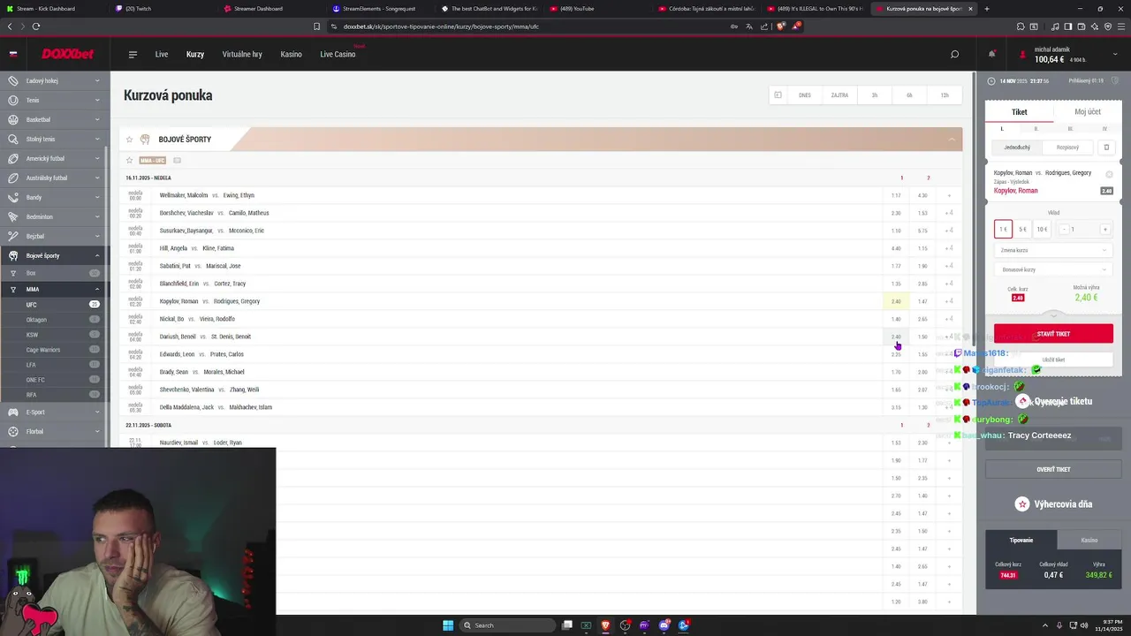Click the user profile avatar icon
This screenshot has width=1131, height=636.
click(1023, 54)
